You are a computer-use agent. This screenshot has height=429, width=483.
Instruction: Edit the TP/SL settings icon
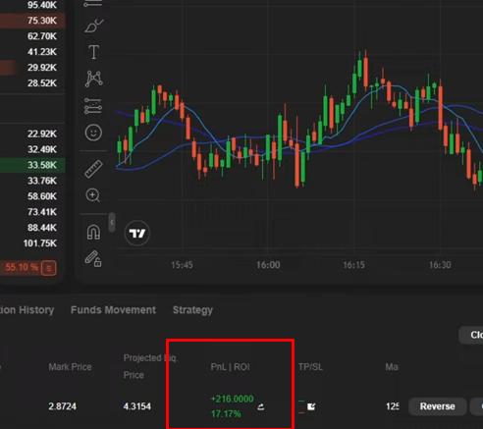pyautogui.click(x=311, y=406)
